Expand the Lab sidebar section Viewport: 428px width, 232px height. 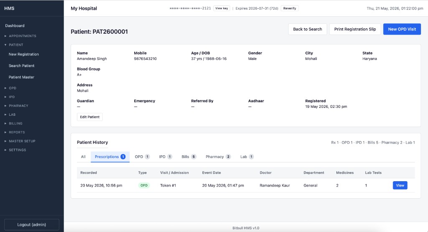coord(12,115)
